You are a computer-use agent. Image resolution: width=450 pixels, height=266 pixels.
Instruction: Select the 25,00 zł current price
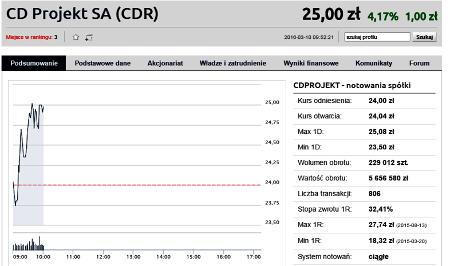click(x=331, y=14)
